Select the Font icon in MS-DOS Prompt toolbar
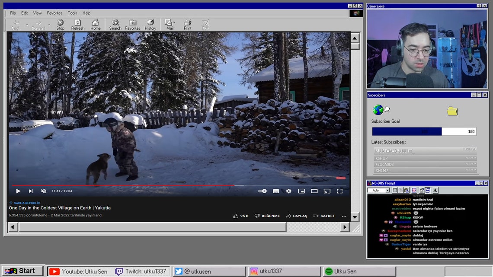Screen dimensions: 493x277 435,190
